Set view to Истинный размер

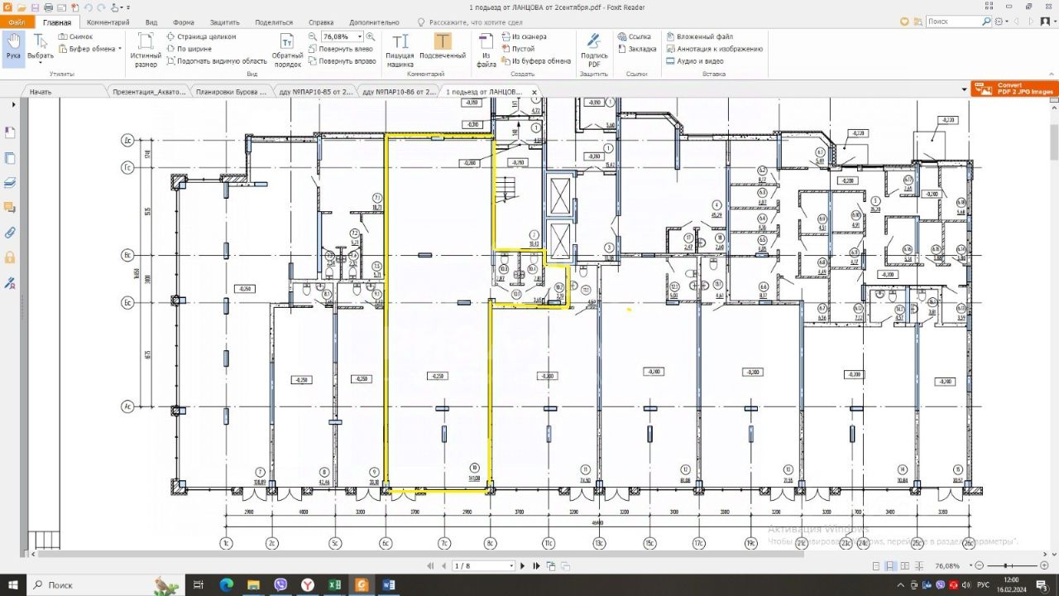pyautogui.click(x=146, y=50)
